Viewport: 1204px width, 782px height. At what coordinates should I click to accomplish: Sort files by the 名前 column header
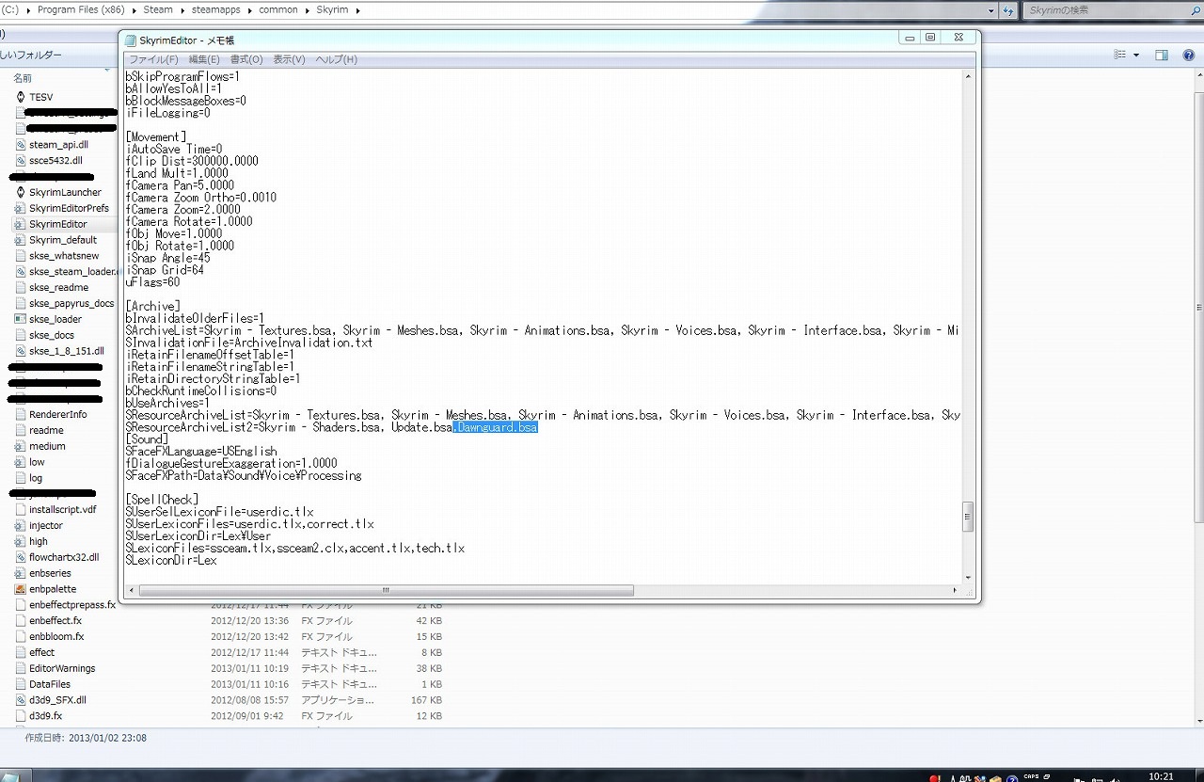pos(23,78)
